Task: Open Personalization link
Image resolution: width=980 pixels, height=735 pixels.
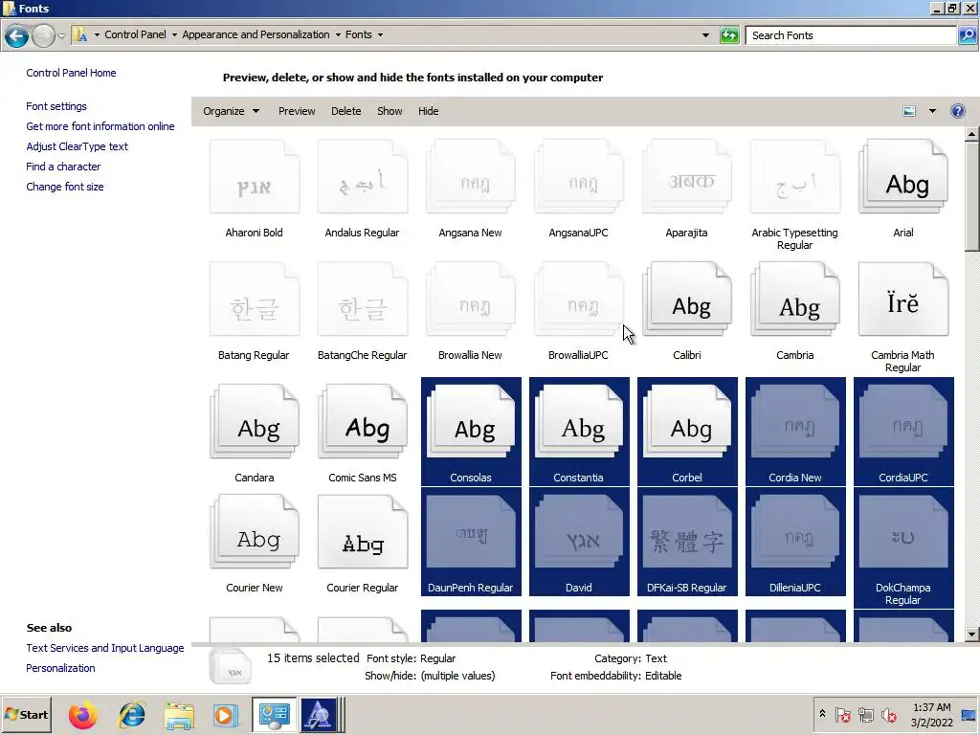Action: pyautogui.click(x=60, y=668)
